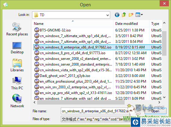Expand the Look in TD folder dropdown

click(x=108, y=15)
